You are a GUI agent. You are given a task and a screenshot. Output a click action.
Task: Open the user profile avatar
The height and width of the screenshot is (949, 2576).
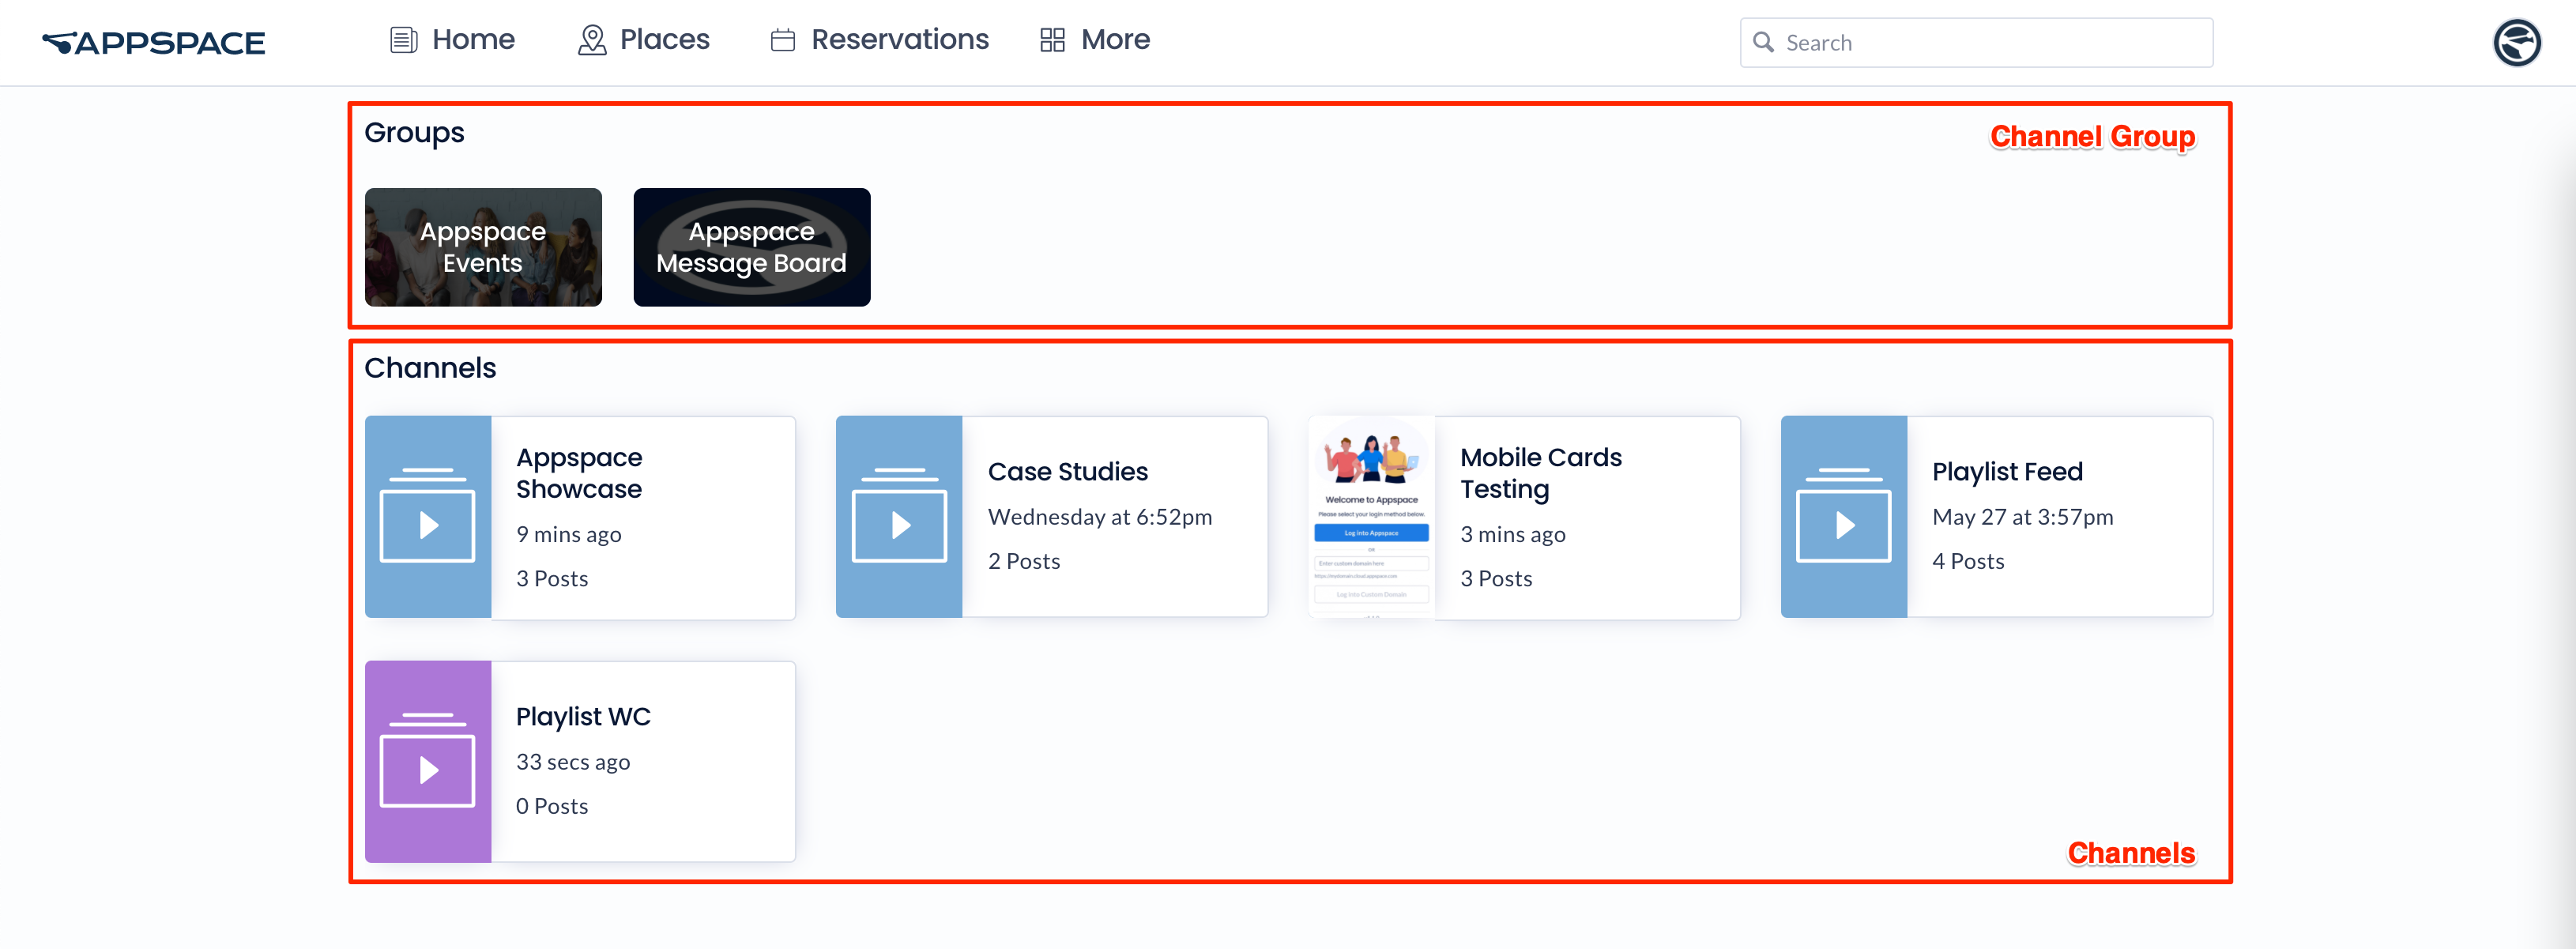[x=2516, y=42]
